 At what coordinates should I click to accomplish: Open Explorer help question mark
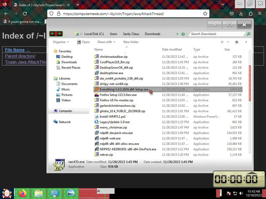(246, 42)
